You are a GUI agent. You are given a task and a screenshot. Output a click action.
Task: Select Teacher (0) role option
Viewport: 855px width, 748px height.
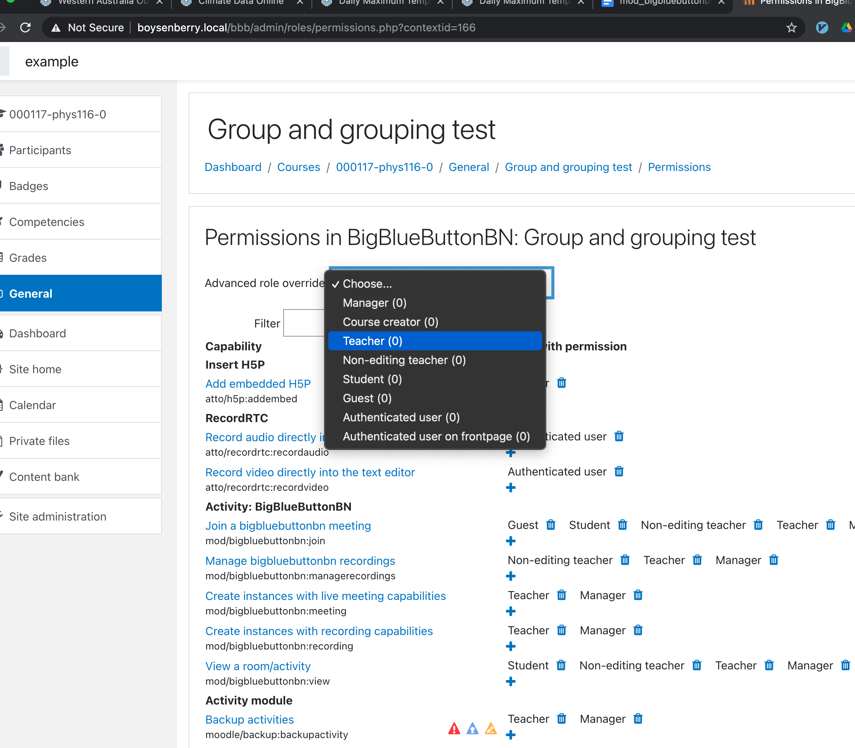(435, 341)
